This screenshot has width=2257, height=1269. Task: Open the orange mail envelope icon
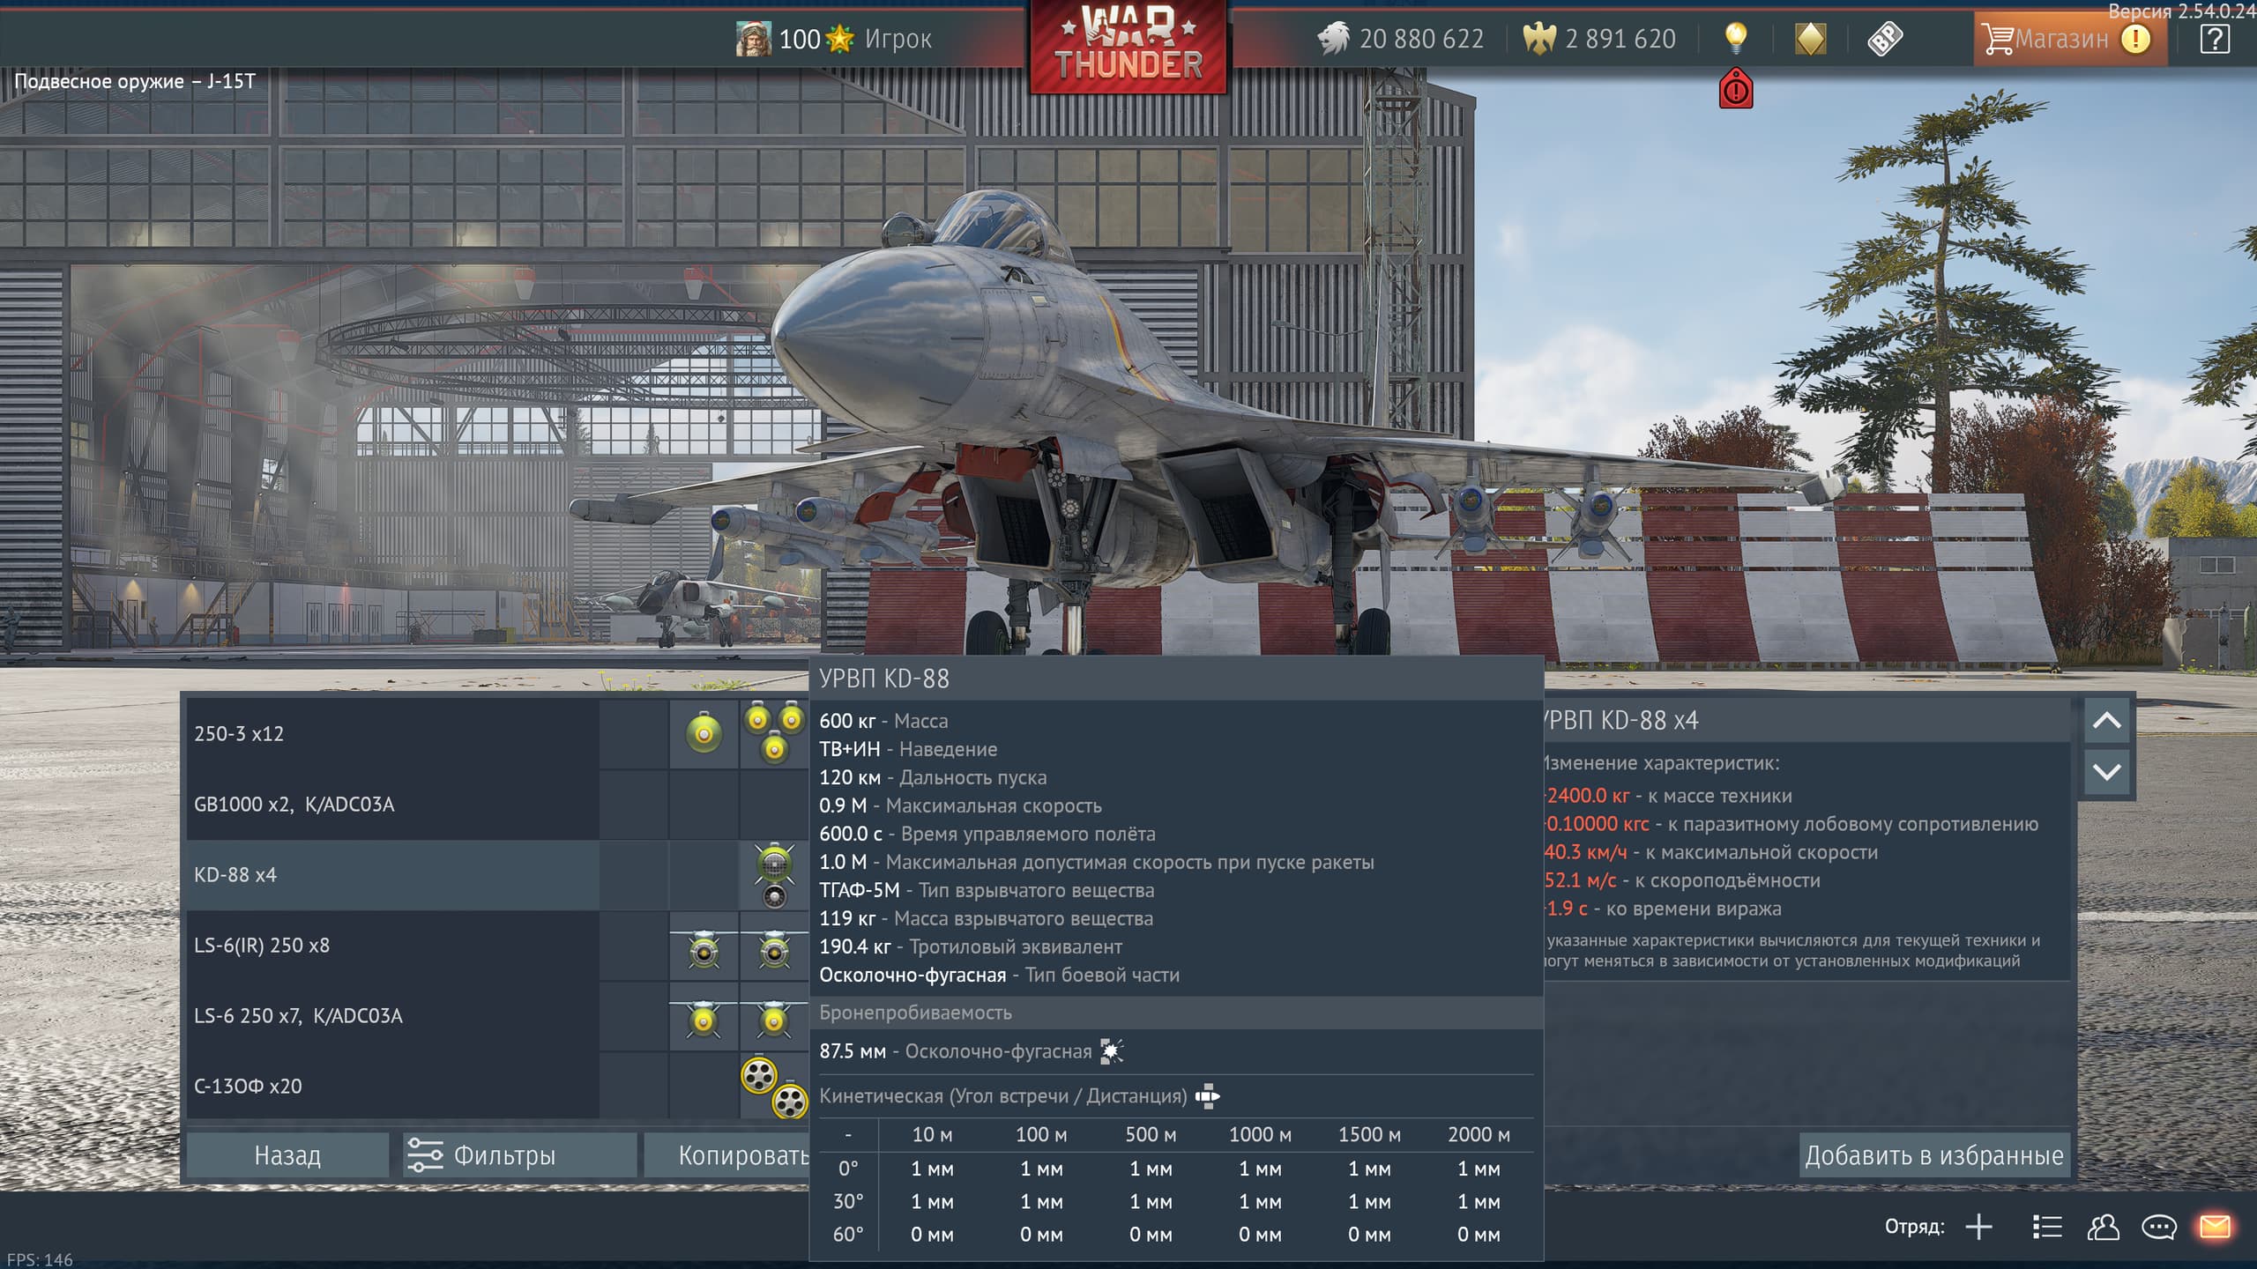(x=2215, y=1227)
